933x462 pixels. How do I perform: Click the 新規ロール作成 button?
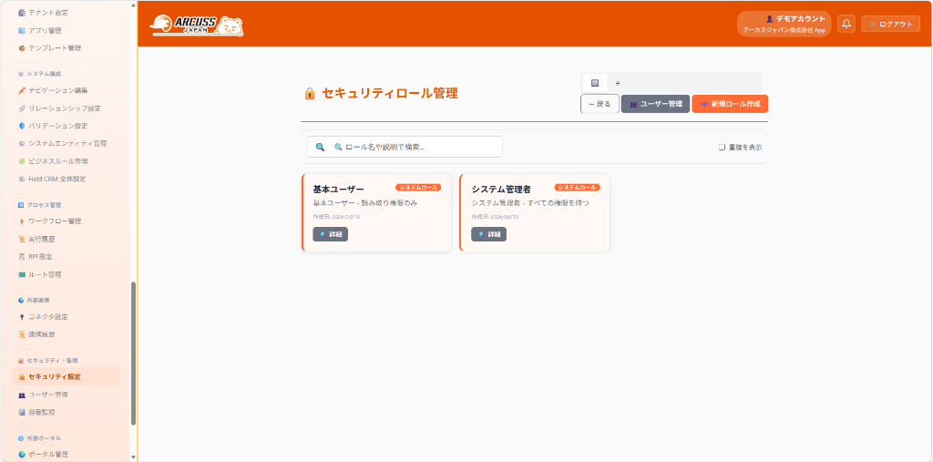pyautogui.click(x=730, y=104)
